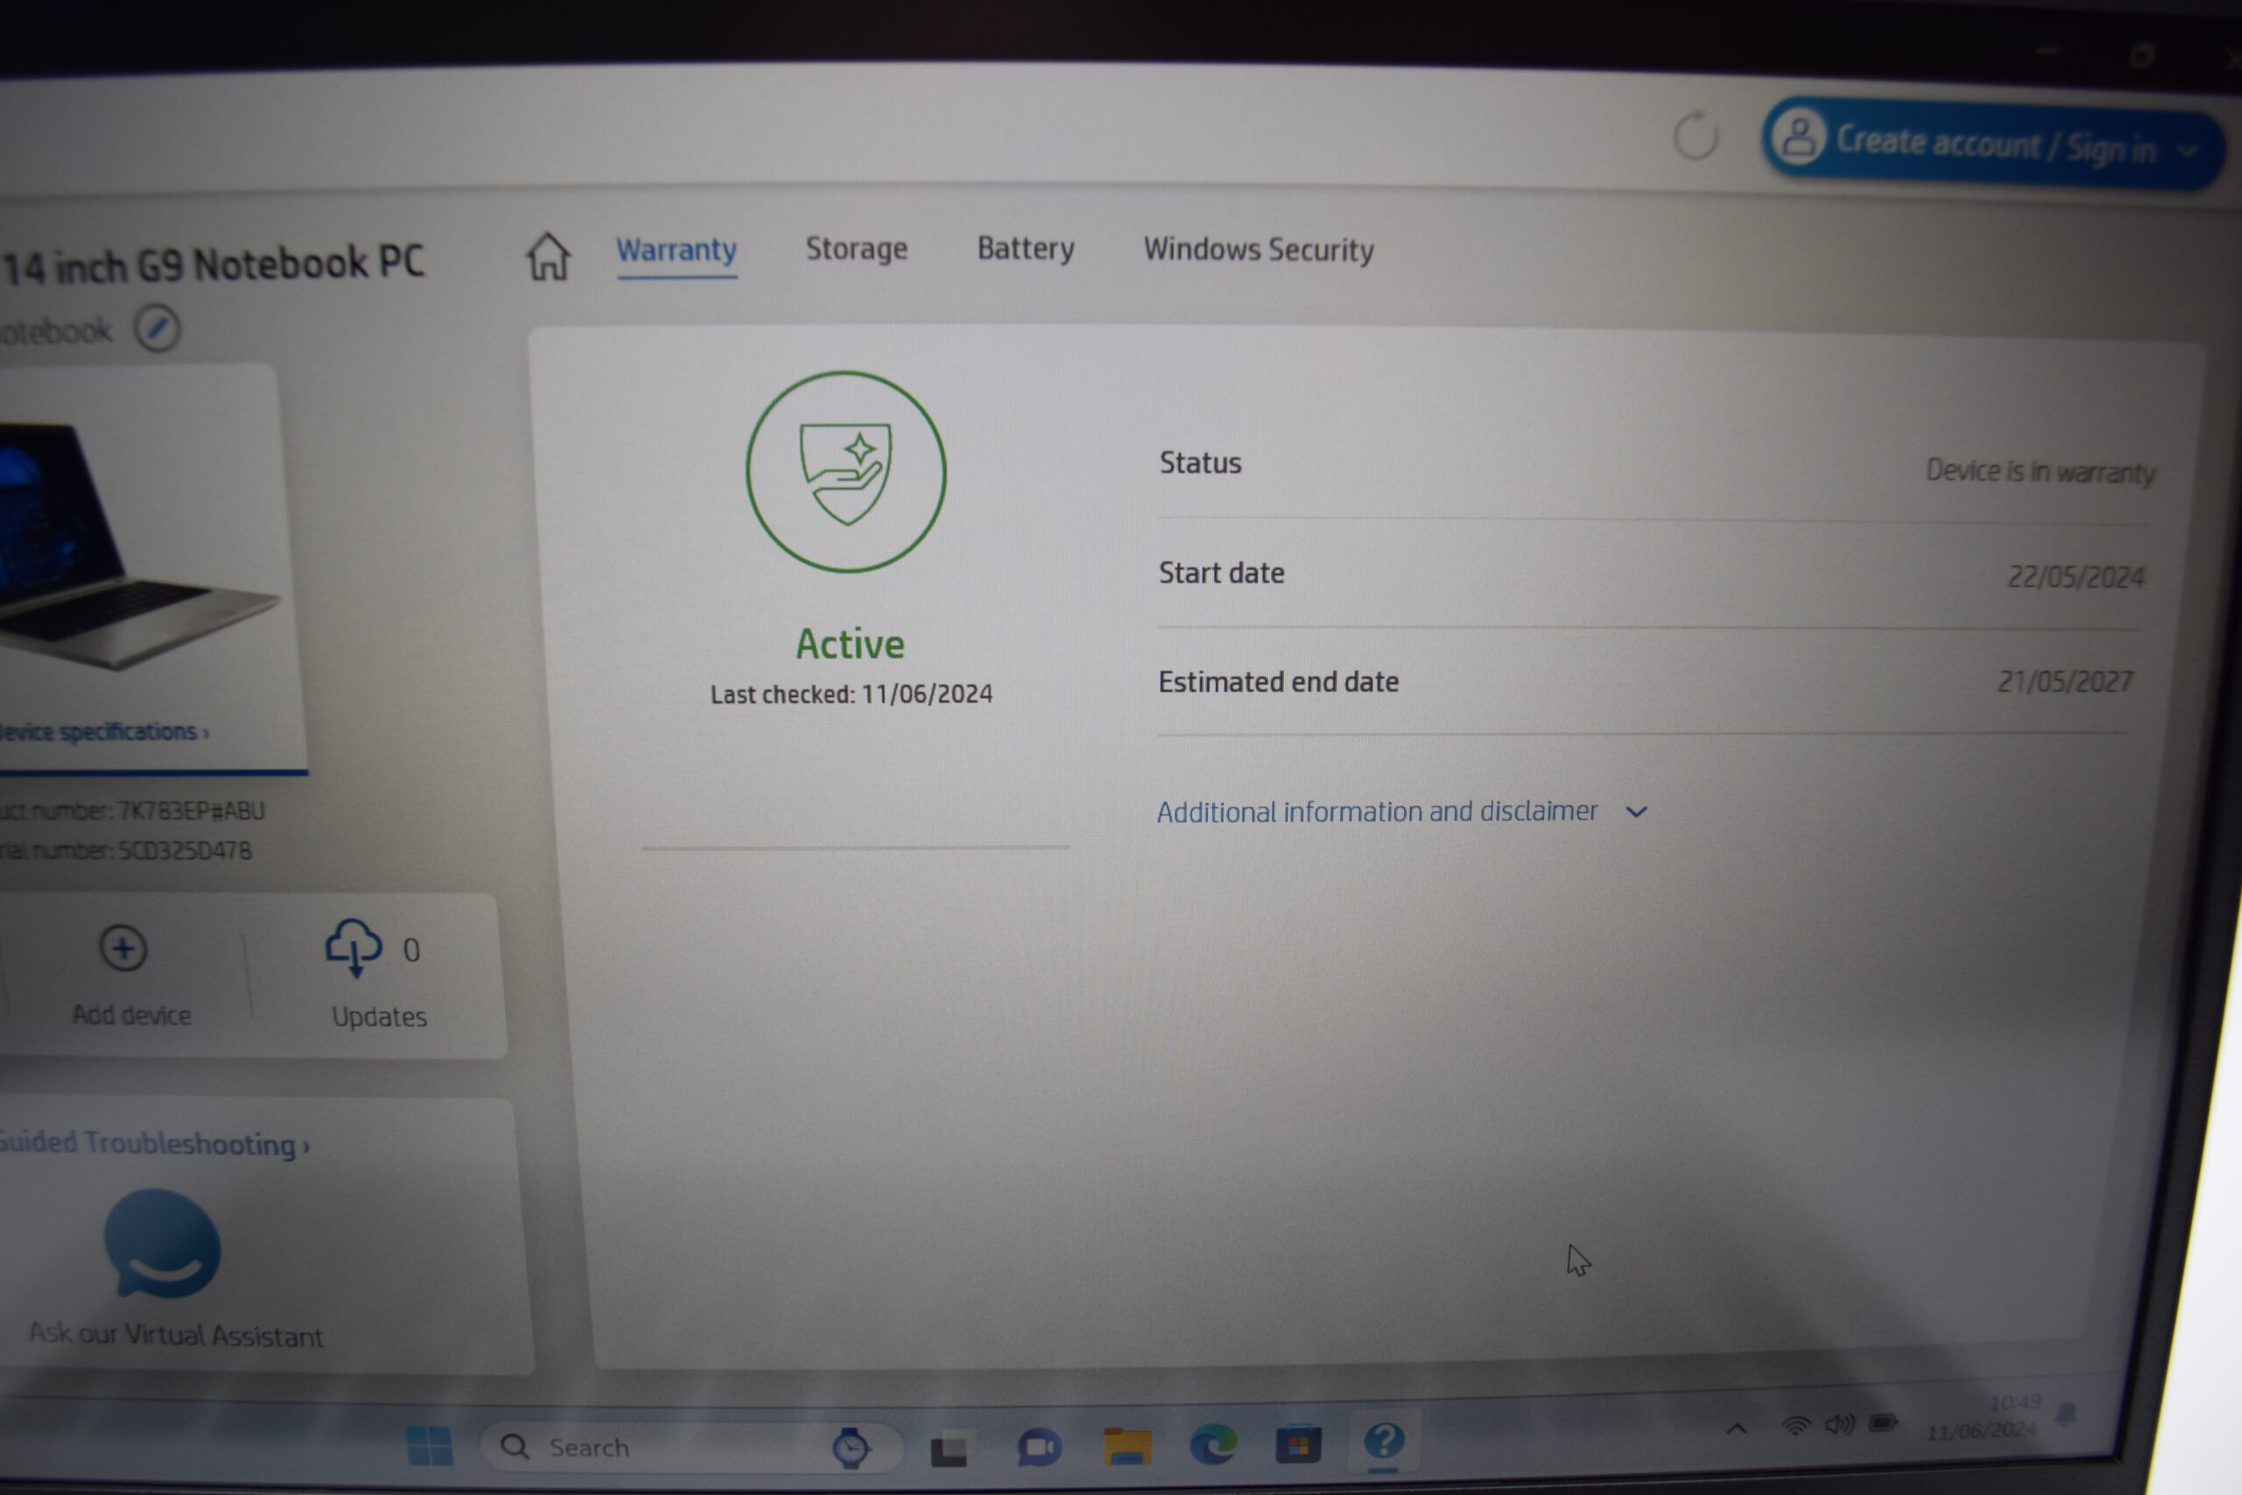Click the Wi-Fi tray icon
The width and height of the screenshot is (2242, 1495).
(x=1796, y=1426)
